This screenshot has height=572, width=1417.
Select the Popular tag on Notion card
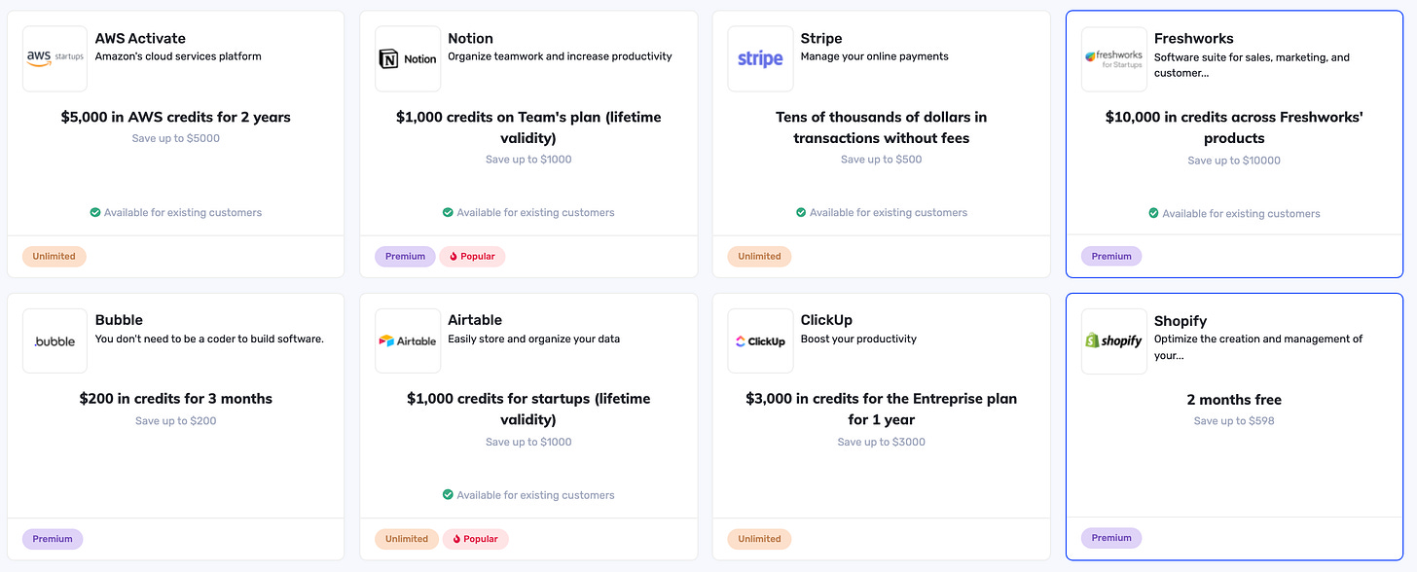tap(472, 256)
